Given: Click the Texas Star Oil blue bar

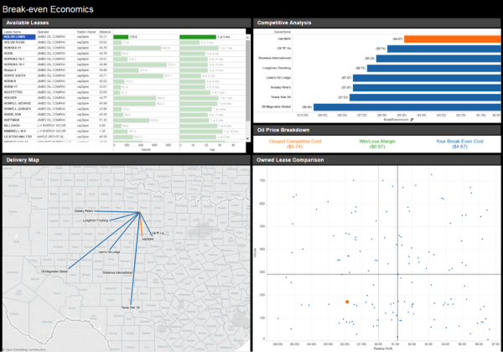Looking at the screenshot, I should click(425, 97).
